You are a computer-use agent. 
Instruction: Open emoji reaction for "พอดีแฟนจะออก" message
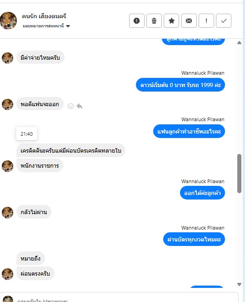70,106
